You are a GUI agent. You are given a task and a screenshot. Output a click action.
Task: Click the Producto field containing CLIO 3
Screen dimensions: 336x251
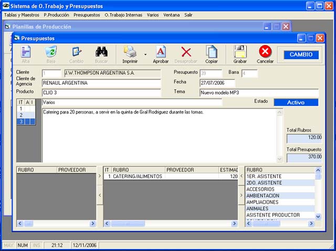101,92
